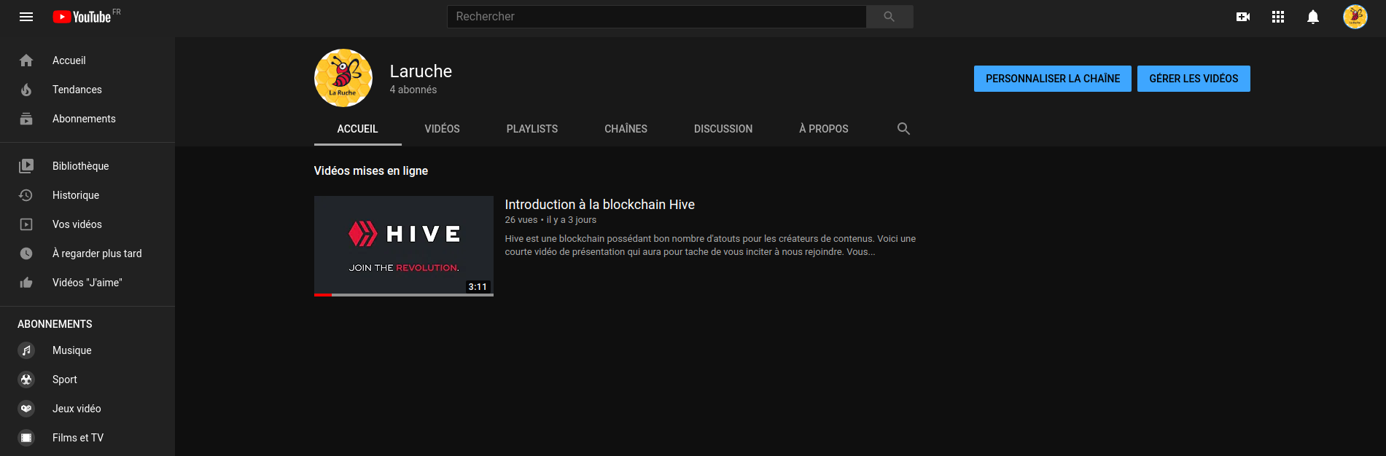
Task: Click the Laruche channel avatar
Action: 343,78
